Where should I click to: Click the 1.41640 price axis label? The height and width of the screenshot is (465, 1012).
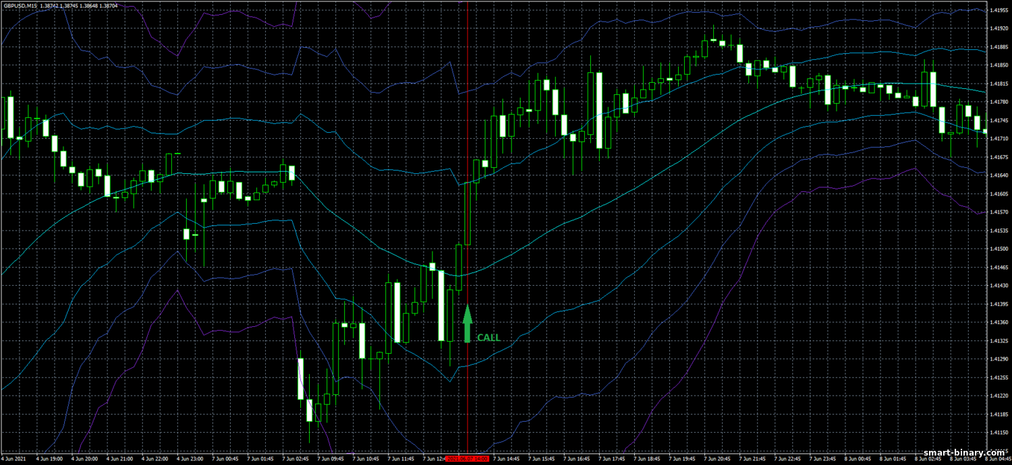point(998,175)
